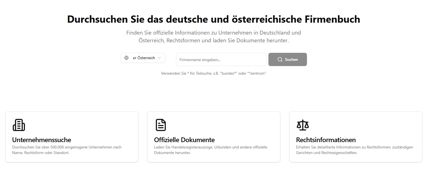The width and height of the screenshot is (432, 175).
Task: Open the Unternehmenssuche card title
Action: click(42, 140)
